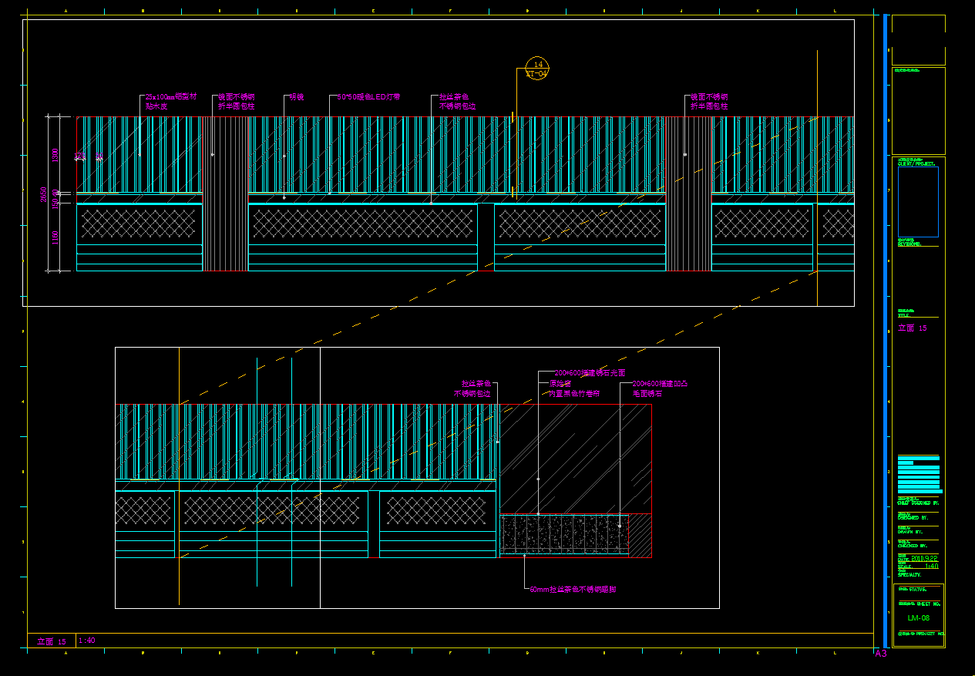Click the section callout bubble 14 XT-04

point(536,69)
